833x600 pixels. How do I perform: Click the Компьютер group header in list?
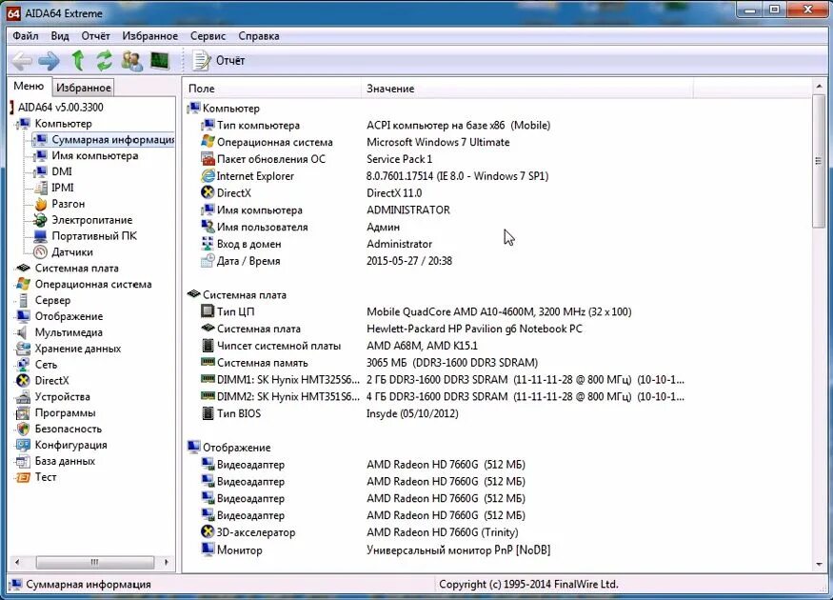[x=231, y=109]
